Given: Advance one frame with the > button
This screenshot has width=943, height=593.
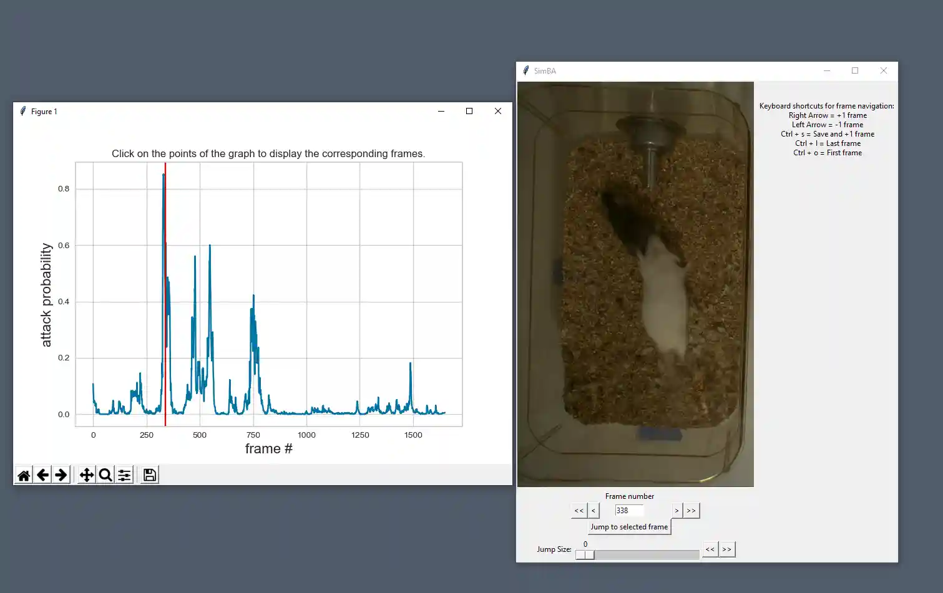Looking at the screenshot, I should click(x=677, y=511).
